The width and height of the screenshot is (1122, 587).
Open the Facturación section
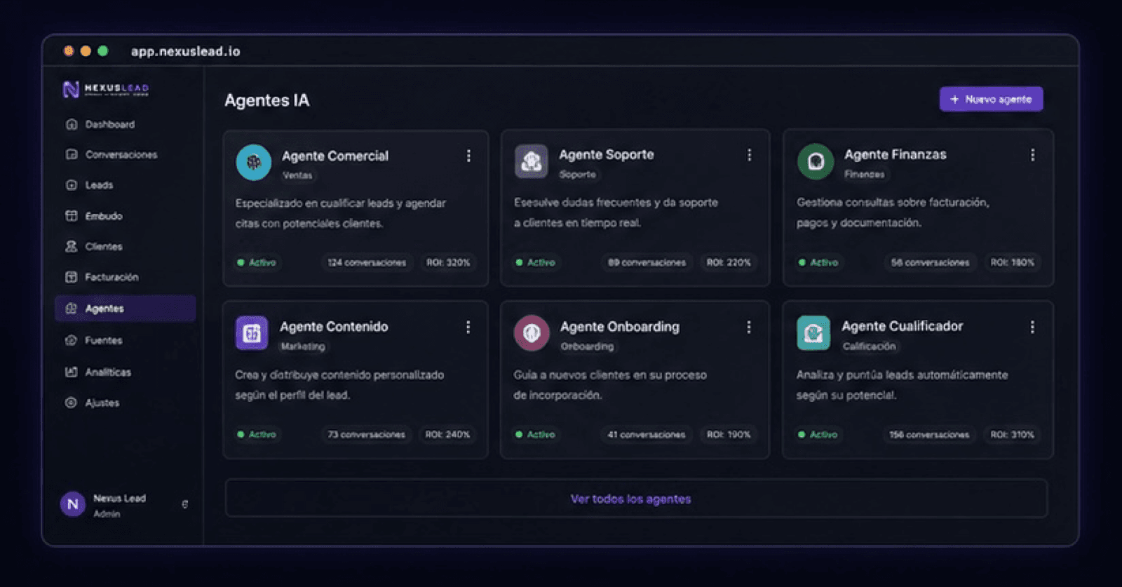[125, 277]
